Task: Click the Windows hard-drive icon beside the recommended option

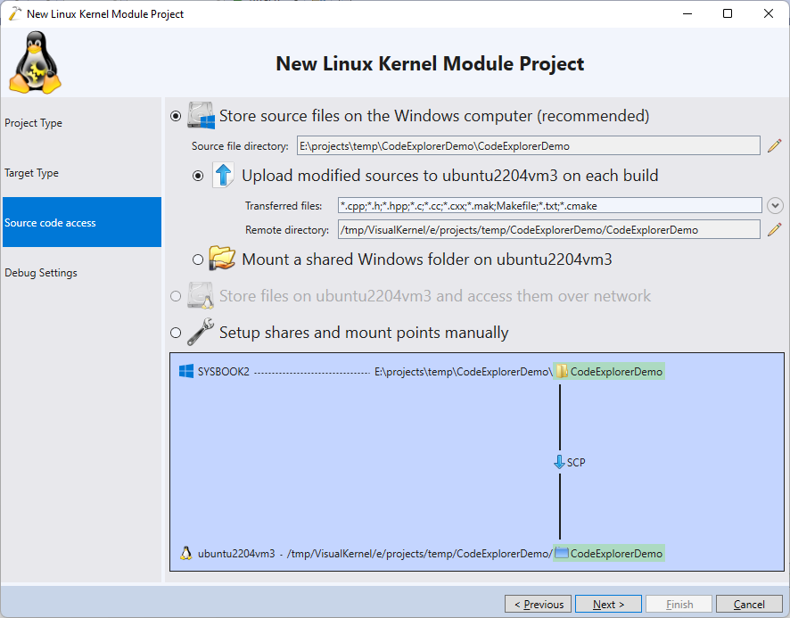Action: 201,115
